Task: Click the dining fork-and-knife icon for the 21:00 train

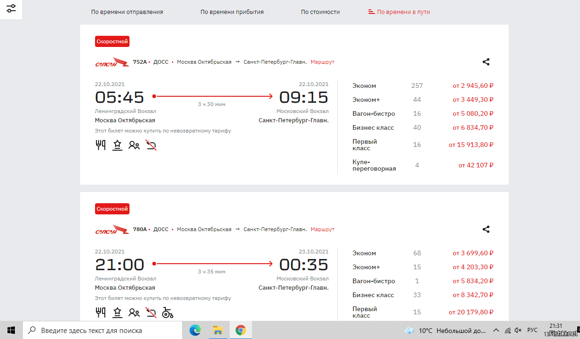Action: click(101, 312)
